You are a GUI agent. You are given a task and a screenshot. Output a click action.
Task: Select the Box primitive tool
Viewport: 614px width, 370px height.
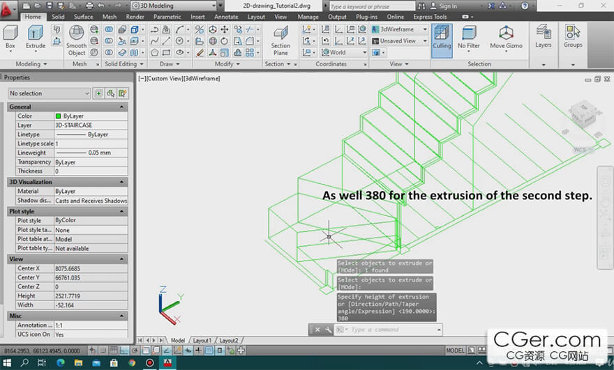point(10,37)
